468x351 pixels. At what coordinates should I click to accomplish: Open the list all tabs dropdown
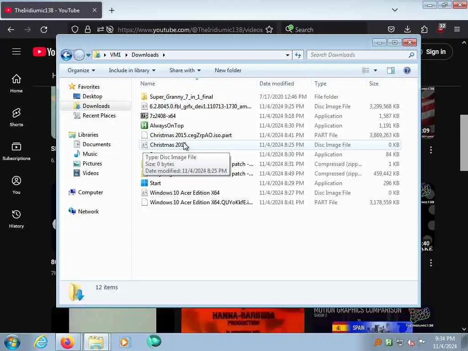[x=394, y=10]
